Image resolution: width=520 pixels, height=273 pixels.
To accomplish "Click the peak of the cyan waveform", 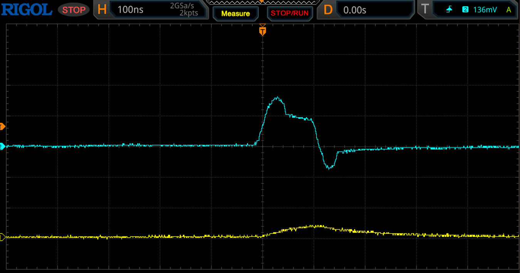I will click(277, 98).
